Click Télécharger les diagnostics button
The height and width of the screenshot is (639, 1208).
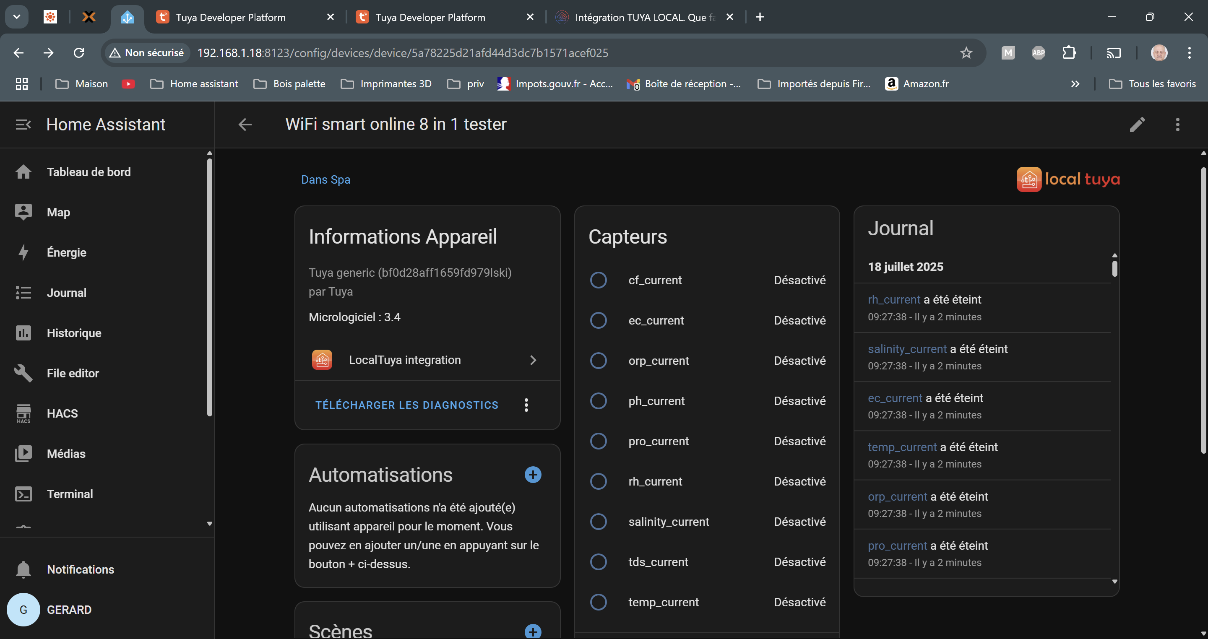click(406, 405)
